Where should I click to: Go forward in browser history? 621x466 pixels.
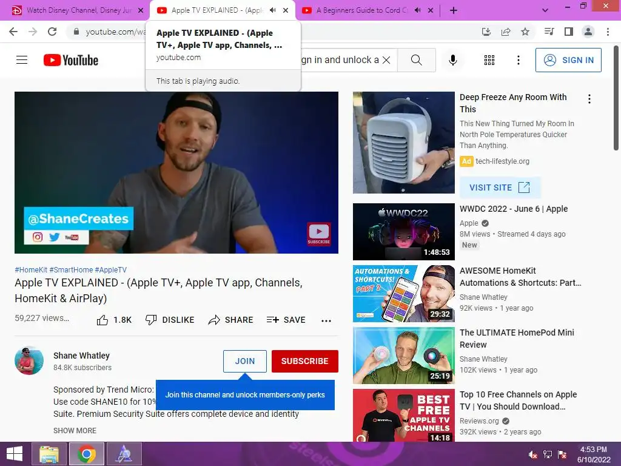[33, 32]
